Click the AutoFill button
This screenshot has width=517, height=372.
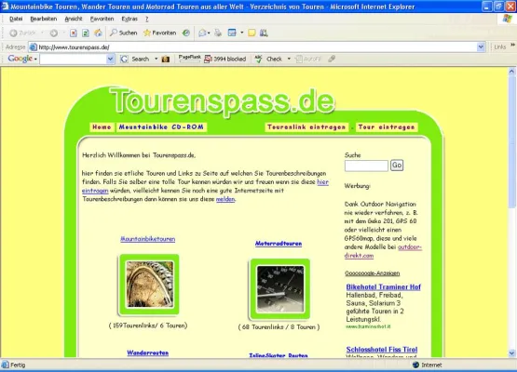click(308, 59)
